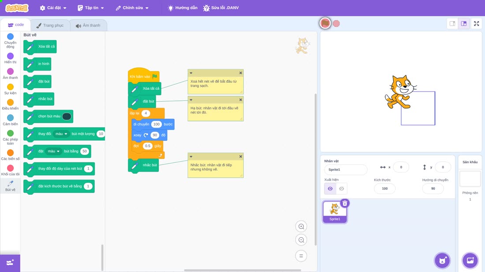Viewport: 485px width, 272px height.
Task: Show the sprite with the eye icon
Action: pyautogui.click(x=330, y=189)
